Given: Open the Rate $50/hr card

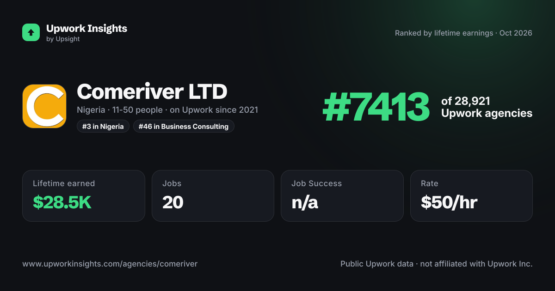Looking at the screenshot, I should [471, 196].
